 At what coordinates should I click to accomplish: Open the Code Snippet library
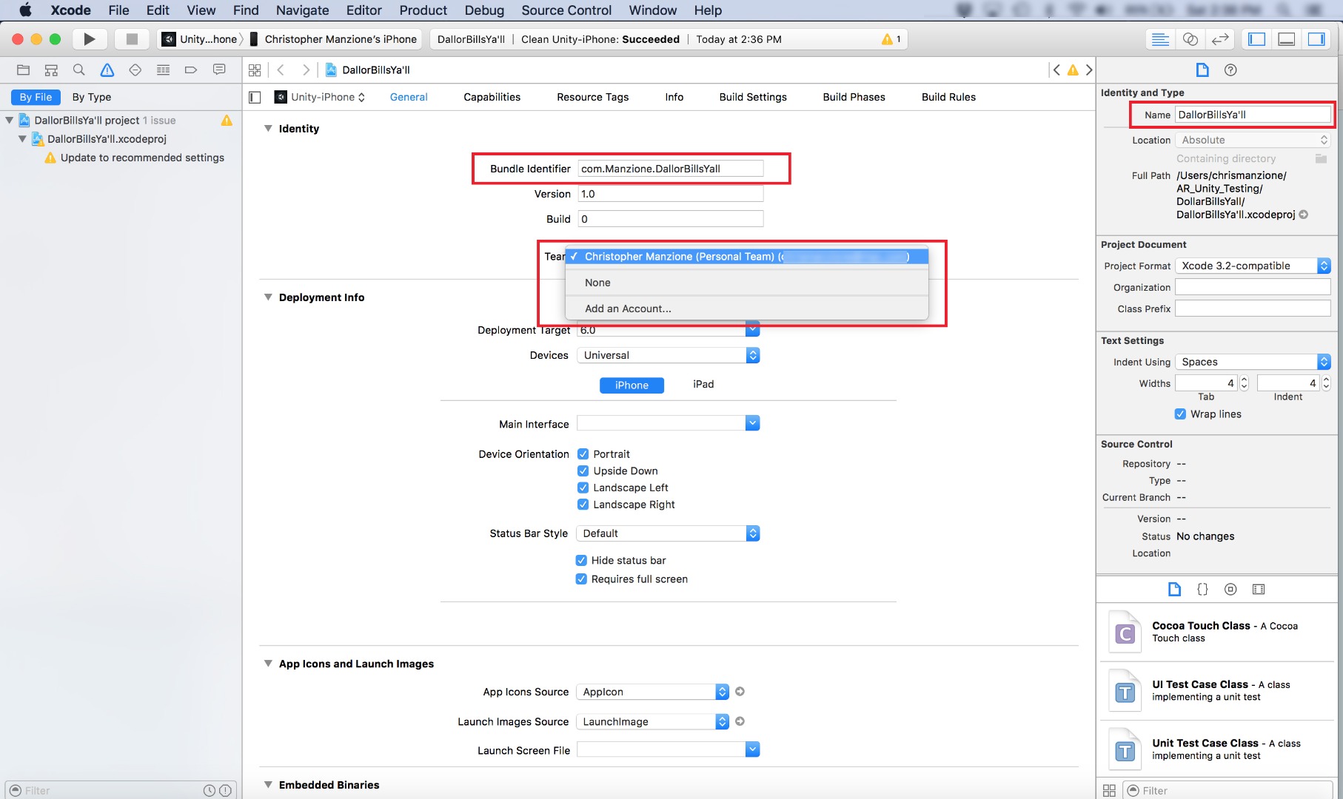[x=1202, y=589]
